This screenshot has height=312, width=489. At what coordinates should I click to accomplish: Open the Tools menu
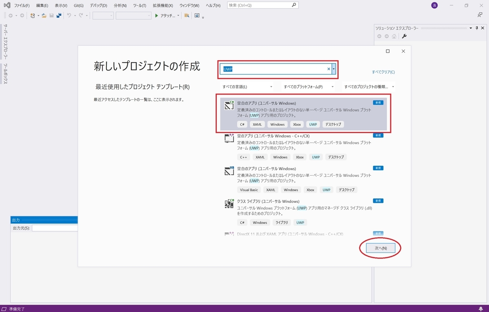[139, 6]
